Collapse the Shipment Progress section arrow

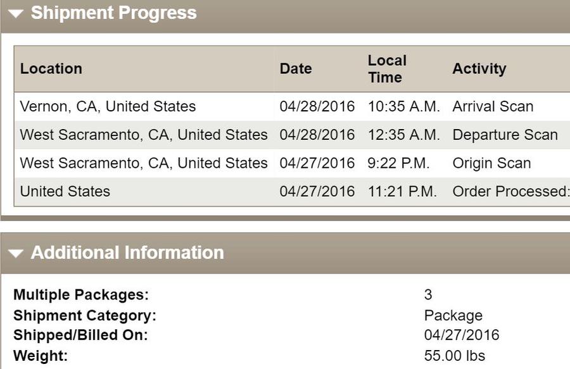(x=16, y=14)
